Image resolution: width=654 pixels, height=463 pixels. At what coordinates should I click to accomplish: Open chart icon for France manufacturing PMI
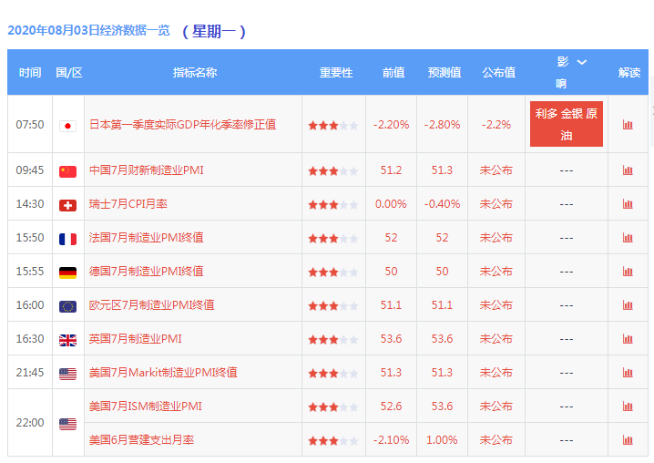pyautogui.click(x=628, y=238)
